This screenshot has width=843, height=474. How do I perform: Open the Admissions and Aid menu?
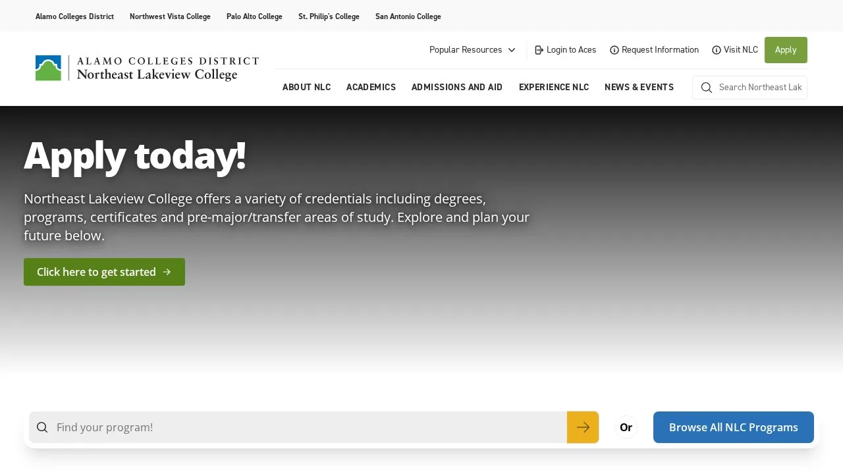tap(457, 88)
